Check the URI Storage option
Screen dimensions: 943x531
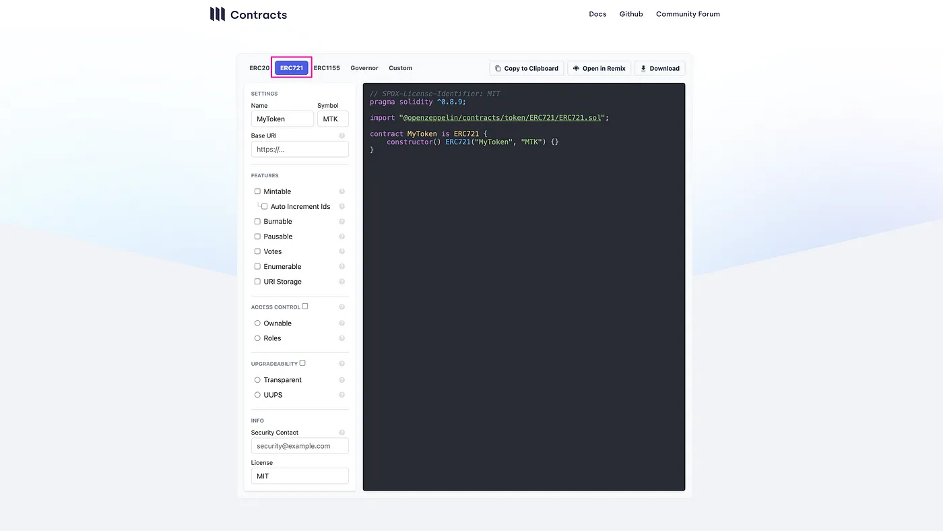[x=257, y=282]
